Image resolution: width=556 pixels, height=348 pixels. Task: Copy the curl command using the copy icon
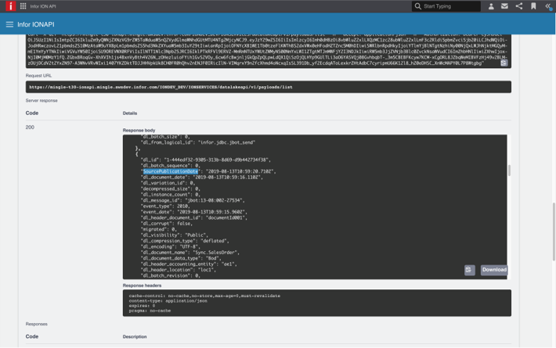(504, 63)
